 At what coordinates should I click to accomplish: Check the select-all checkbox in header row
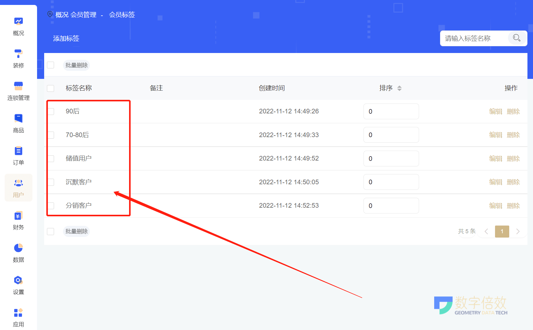(50, 88)
